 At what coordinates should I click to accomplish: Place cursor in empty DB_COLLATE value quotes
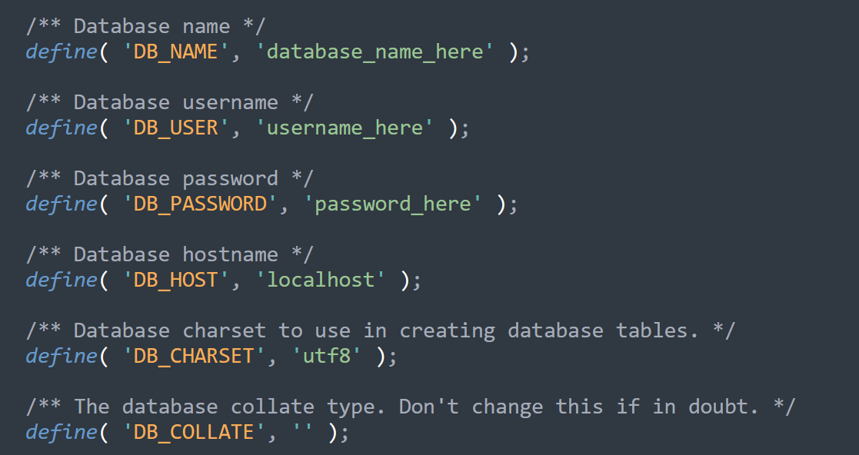(302, 433)
